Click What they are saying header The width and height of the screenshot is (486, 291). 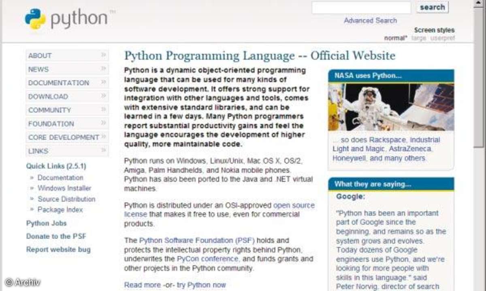(391, 184)
